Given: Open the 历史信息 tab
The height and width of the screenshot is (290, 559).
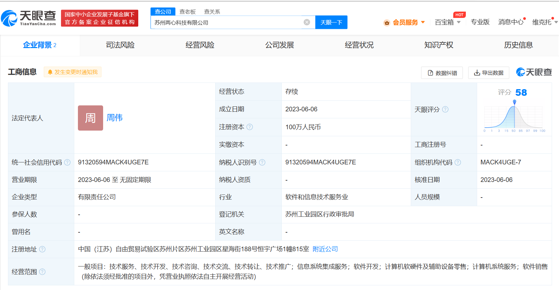Looking at the screenshot, I should [519, 45].
